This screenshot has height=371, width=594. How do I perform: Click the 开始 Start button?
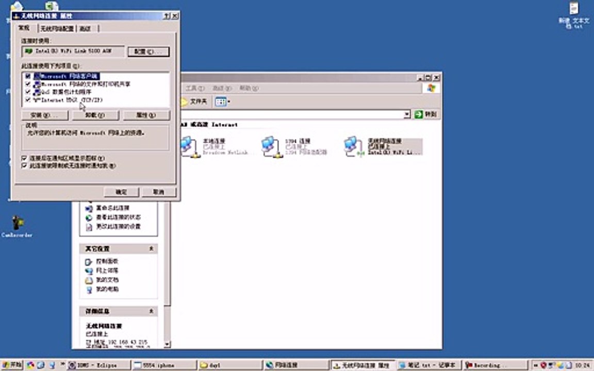[12, 365]
